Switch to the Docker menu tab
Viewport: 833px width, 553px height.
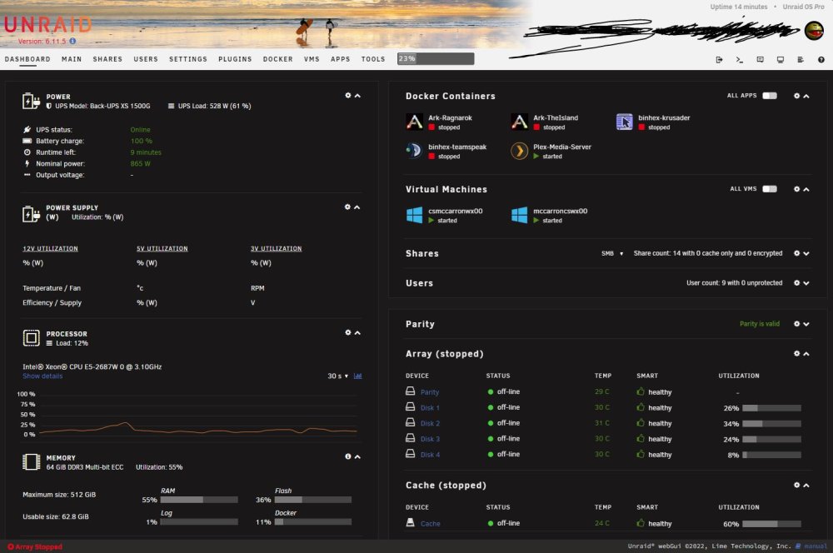tap(278, 59)
